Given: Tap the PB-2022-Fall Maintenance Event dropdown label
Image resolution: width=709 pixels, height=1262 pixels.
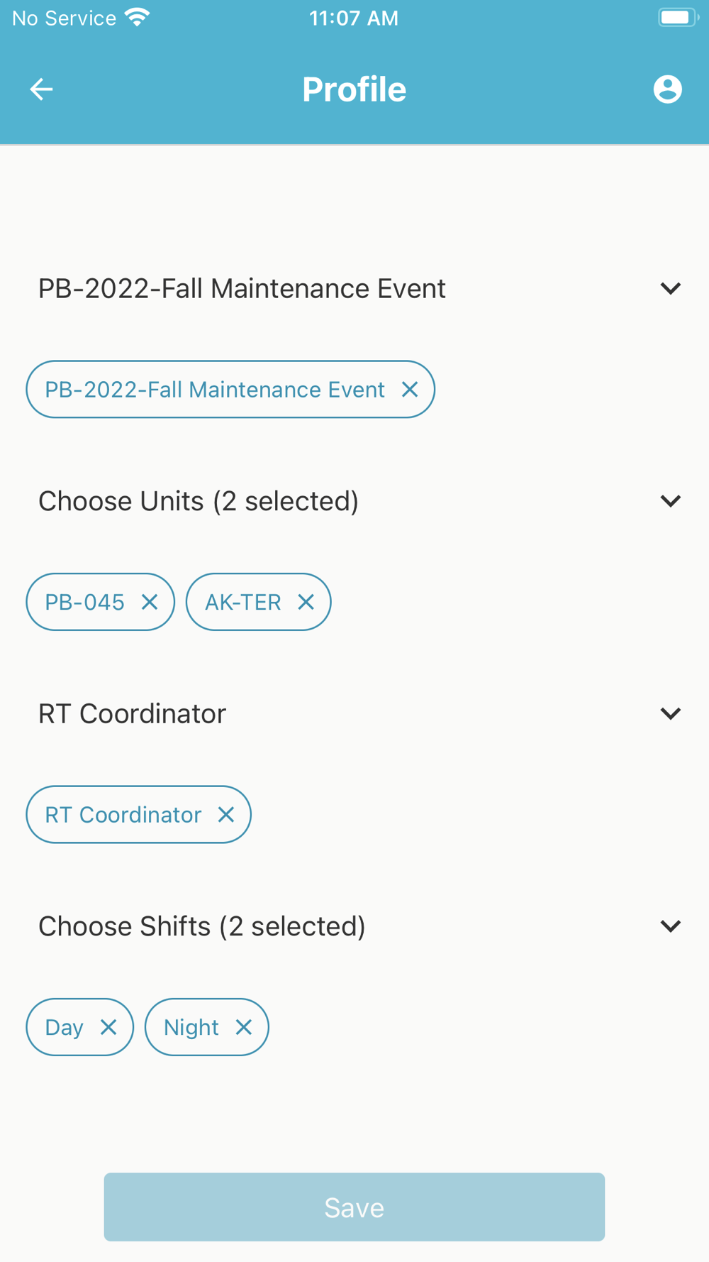Looking at the screenshot, I should pyautogui.click(x=242, y=289).
